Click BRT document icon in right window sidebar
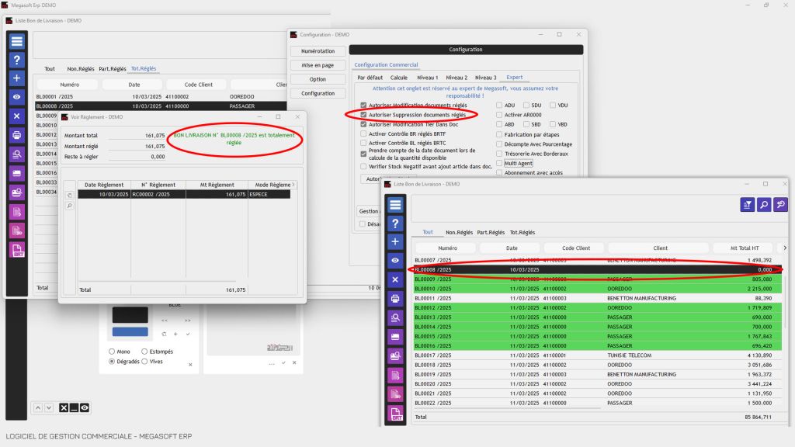The image size is (795, 447). coord(395,414)
